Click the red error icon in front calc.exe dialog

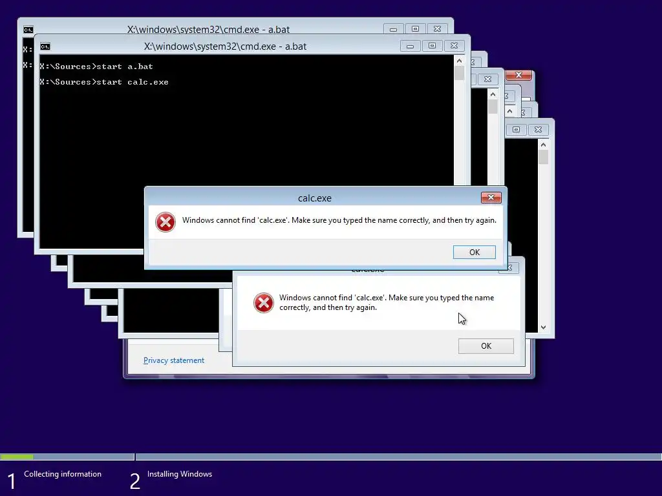165,222
